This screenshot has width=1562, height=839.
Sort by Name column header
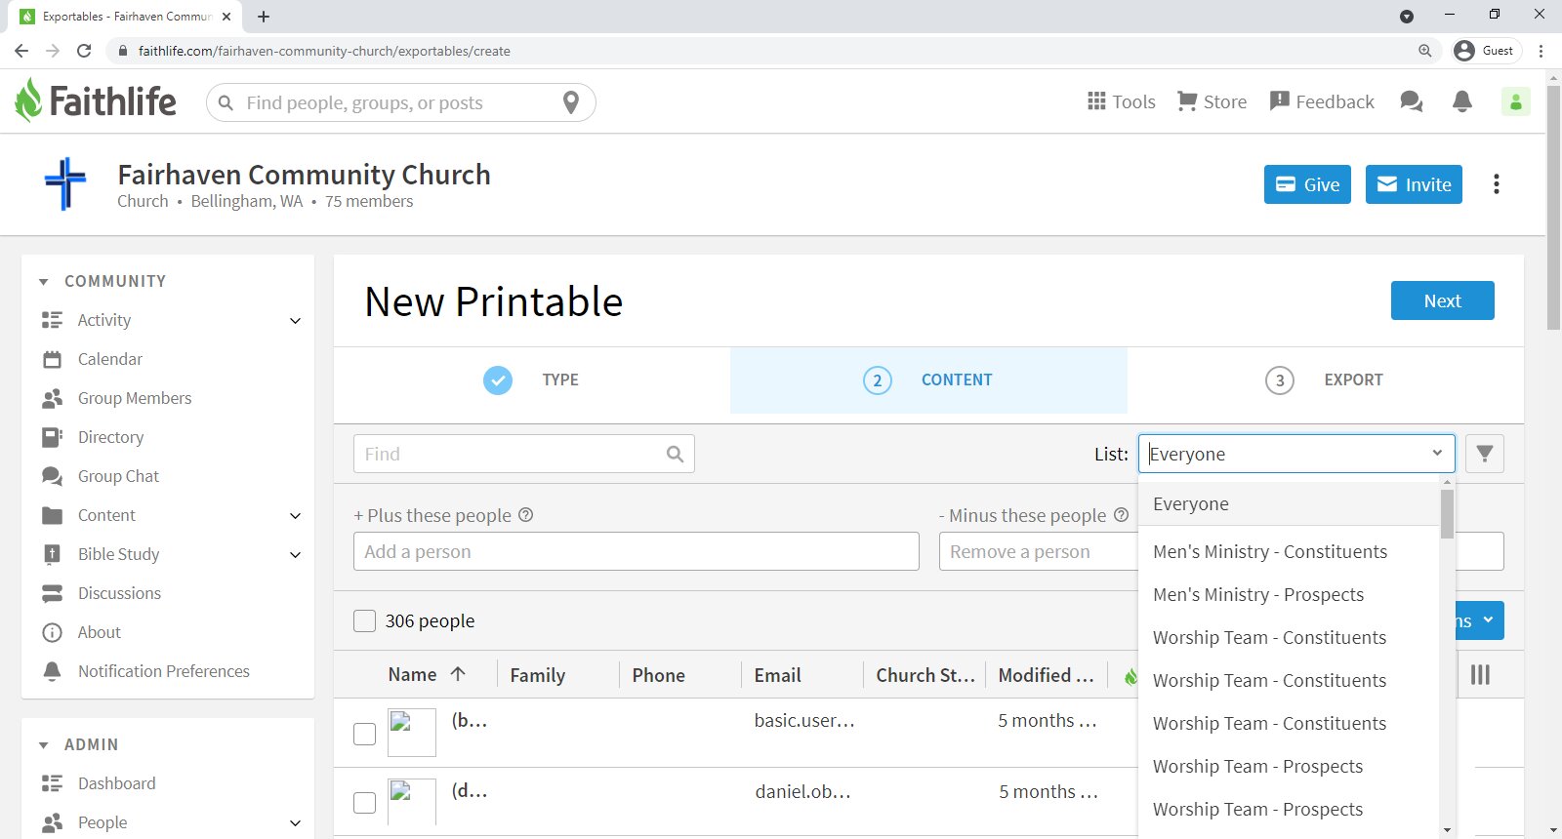pos(427,674)
